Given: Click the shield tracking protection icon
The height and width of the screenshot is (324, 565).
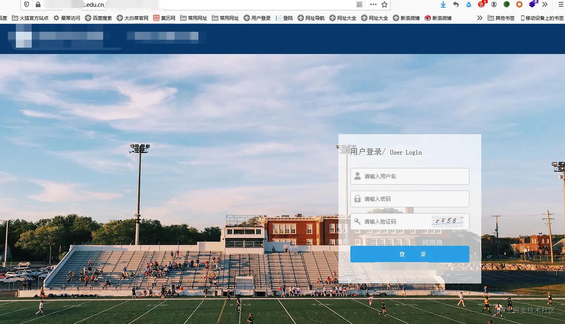Looking at the screenshot, I should [26, 5].
